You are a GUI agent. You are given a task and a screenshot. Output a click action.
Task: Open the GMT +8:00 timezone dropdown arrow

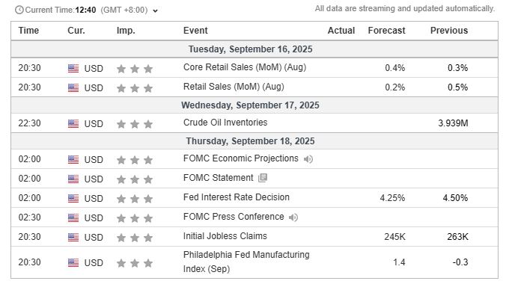[x=155, y=11]
